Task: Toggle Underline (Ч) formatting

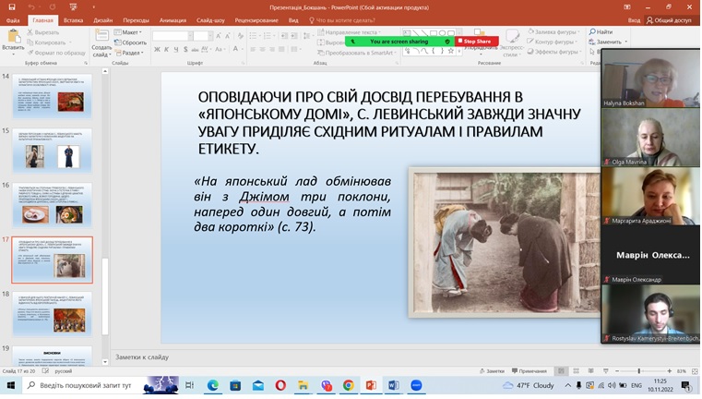Action: pyautogui.click(x=176, y=49)
